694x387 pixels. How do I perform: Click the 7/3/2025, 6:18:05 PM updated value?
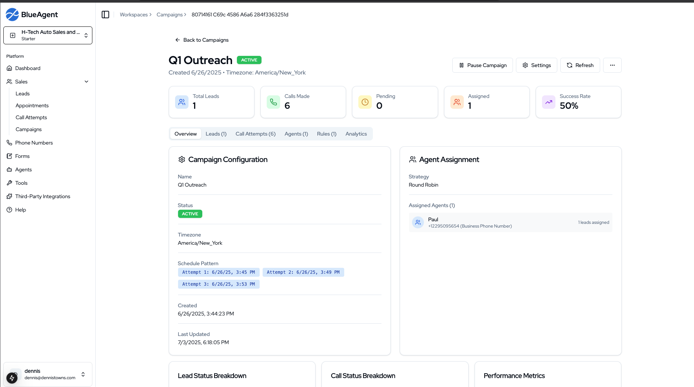(203, 342)
